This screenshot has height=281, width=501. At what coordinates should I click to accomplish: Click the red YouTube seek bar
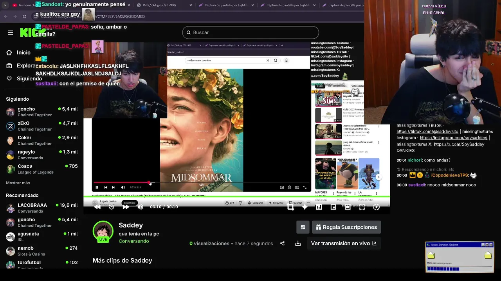click(x=202, y=182)
